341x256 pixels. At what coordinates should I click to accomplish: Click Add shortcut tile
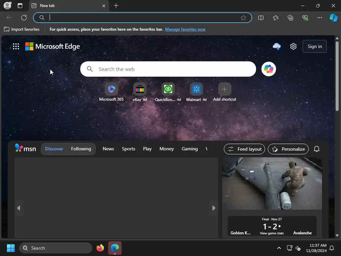(x=224, y=92)
